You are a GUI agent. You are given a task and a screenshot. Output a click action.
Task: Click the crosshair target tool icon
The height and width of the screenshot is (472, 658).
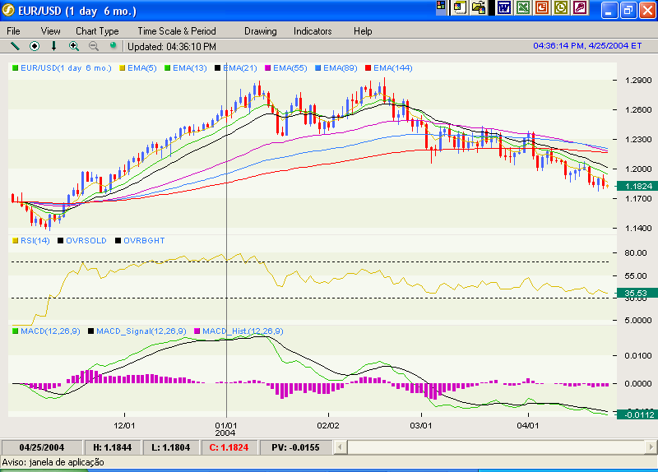[35, 46]
